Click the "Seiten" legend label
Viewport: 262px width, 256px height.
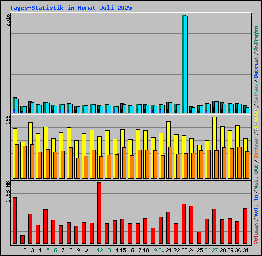click(256, 94)
